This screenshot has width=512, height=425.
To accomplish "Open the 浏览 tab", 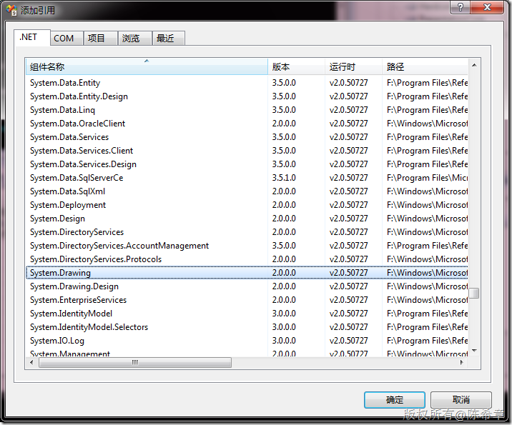I will (x=134, y=39).
